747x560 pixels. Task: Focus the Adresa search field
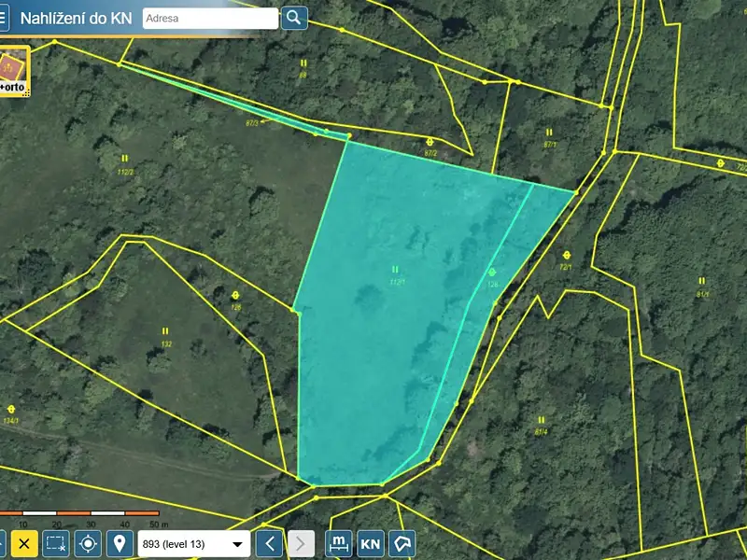point(210,18)
